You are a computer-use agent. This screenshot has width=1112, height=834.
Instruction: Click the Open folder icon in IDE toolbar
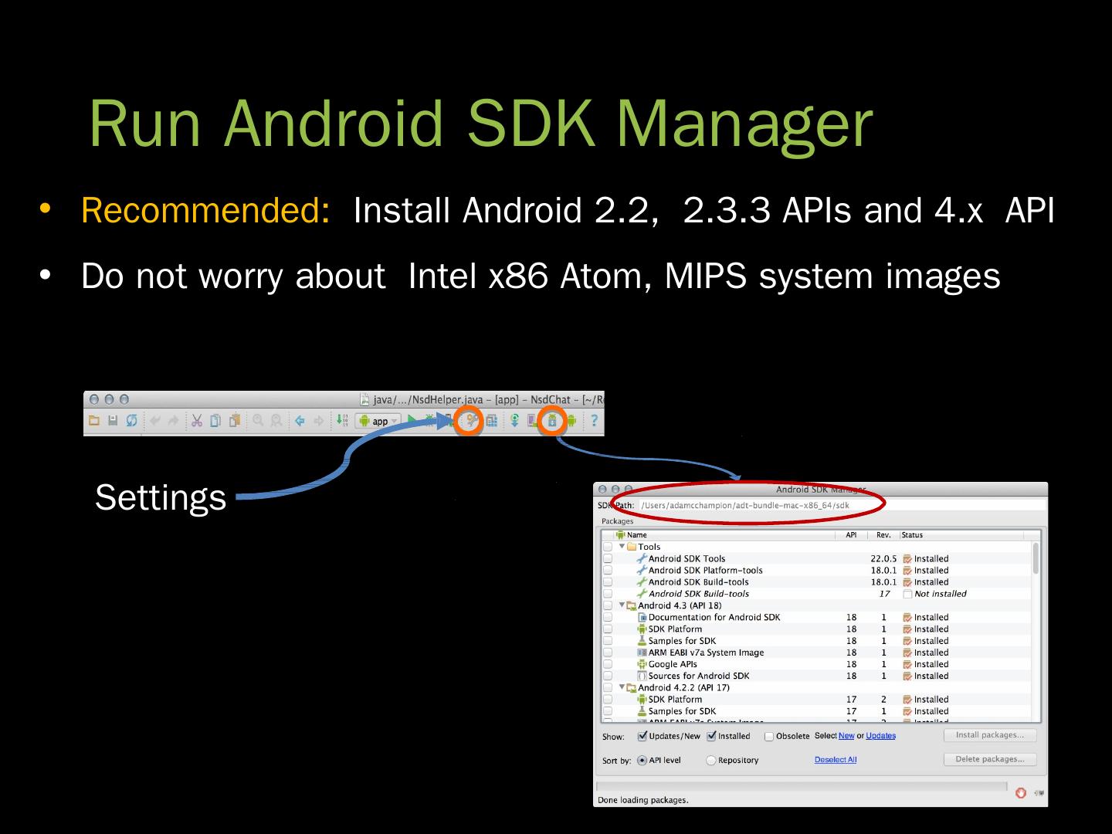click(x=94, y=421)
